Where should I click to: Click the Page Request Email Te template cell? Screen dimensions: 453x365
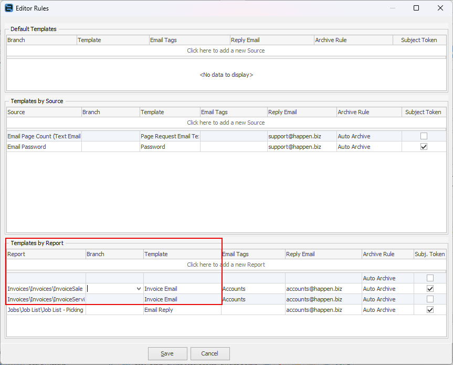(x=170, y=136)
